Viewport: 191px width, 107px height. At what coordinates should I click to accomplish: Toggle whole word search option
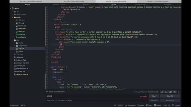175,92
